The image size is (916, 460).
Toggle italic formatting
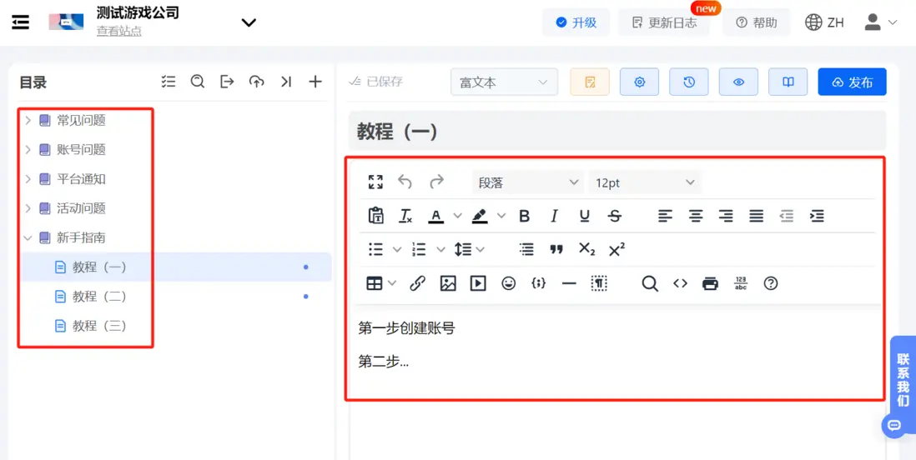click(x=555, y=216)
